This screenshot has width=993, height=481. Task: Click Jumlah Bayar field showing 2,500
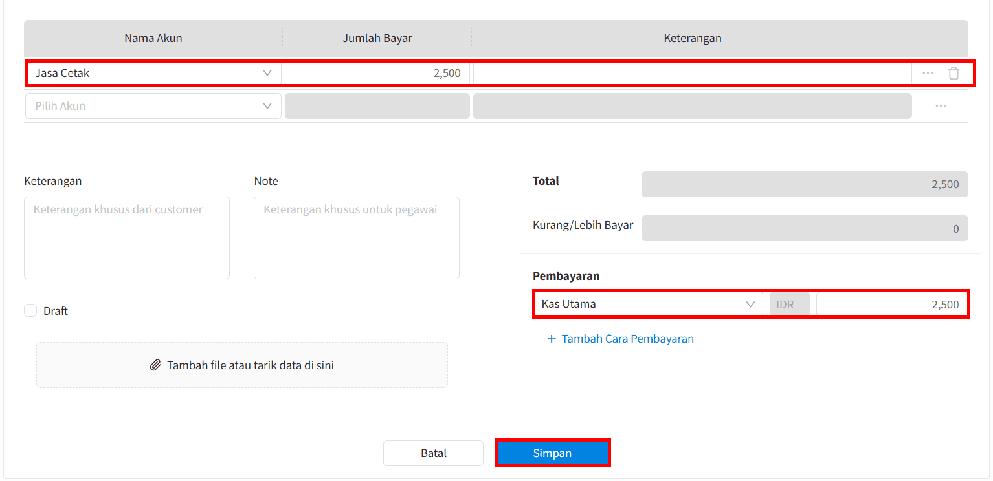tap(377, 73)
